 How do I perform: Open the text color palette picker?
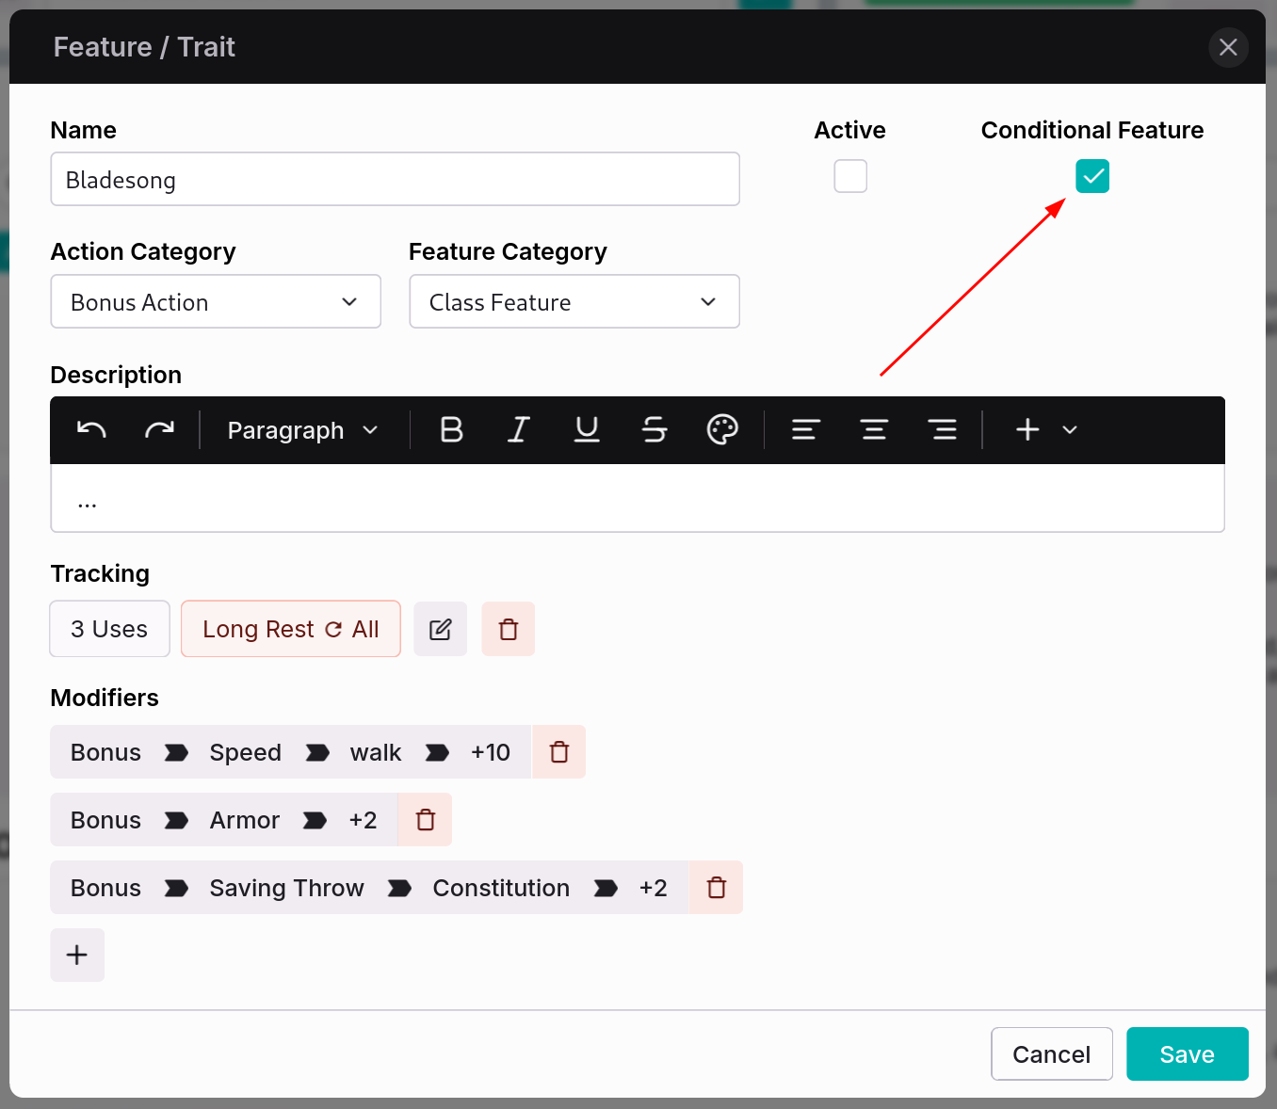[722, 430]
